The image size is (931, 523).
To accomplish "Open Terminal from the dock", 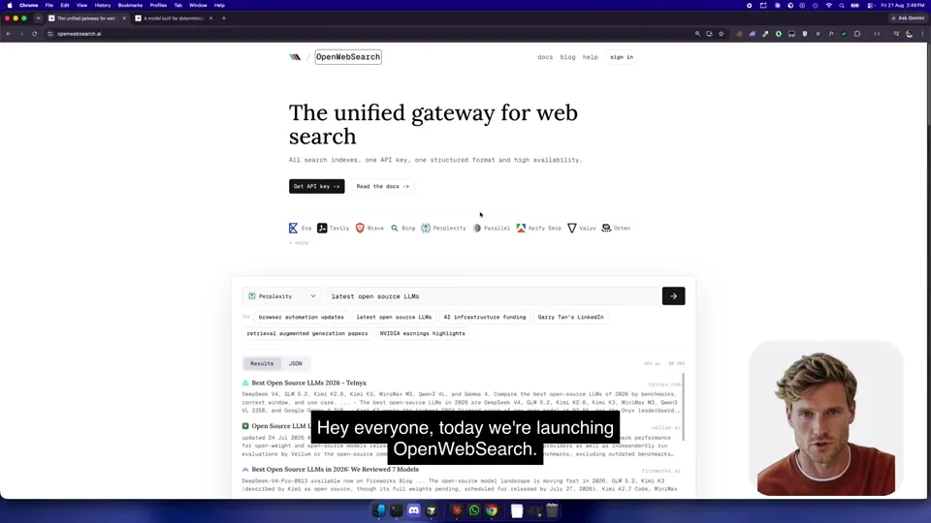I will pos(396,510).
